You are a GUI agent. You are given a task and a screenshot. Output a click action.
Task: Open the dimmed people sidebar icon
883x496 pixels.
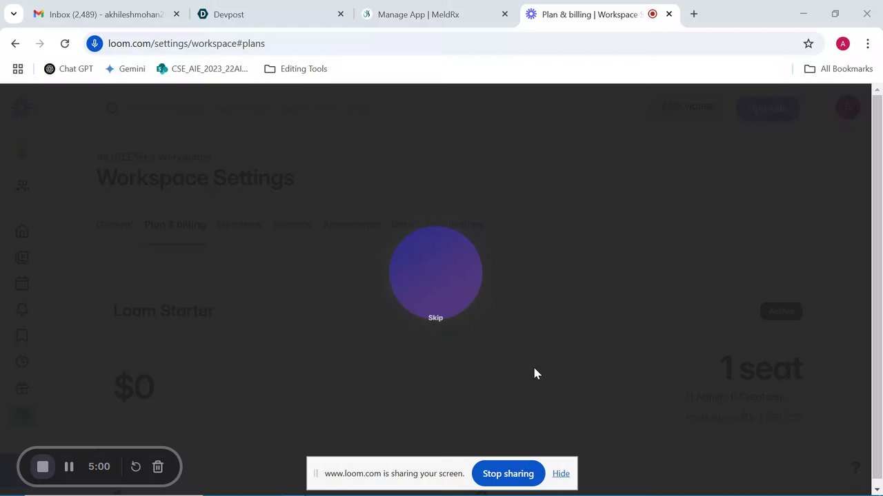pos(22,185)
